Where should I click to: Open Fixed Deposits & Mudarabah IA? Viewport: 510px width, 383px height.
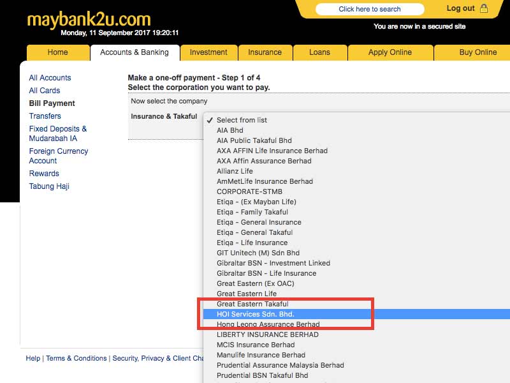pyautogui.click(x=58, y=133)
